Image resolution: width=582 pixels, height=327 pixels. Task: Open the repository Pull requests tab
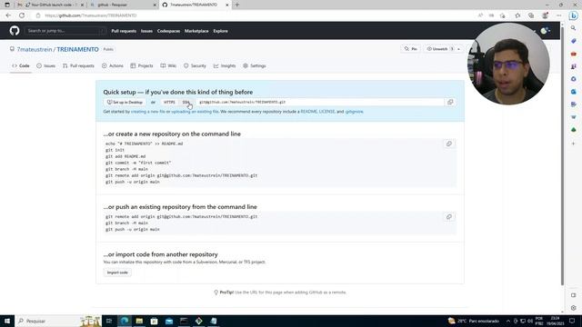click(x=78, y=66)
